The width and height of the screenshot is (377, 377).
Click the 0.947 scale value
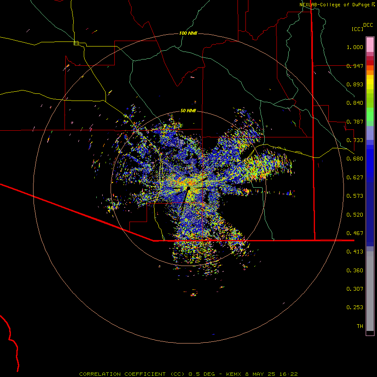tap(355, 66)
